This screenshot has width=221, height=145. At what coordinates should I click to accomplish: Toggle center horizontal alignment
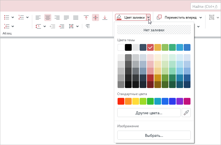pyautogui.click(x=48, y=17)
